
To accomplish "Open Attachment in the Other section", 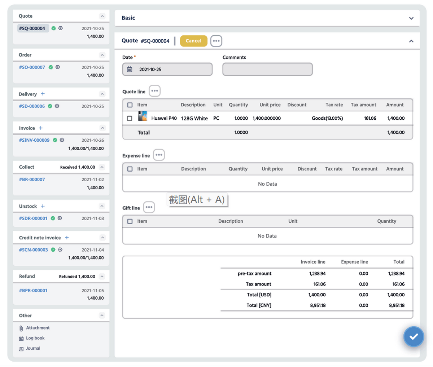I will point(38,328).
